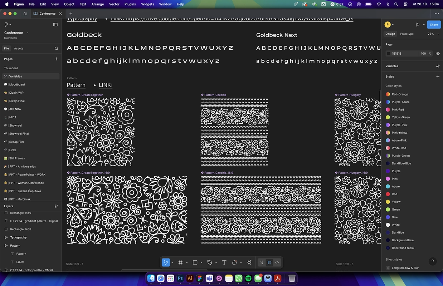Toggle page background visibility eye icon

tap(438, 54)
